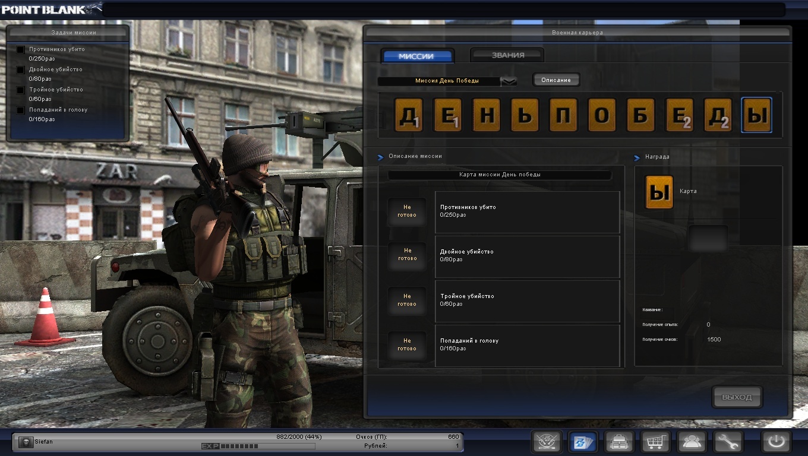Open the community friends icon
This screenshot has height=456, width=808.
[692, 442]
